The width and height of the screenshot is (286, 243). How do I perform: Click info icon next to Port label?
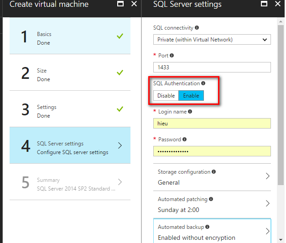172,56
